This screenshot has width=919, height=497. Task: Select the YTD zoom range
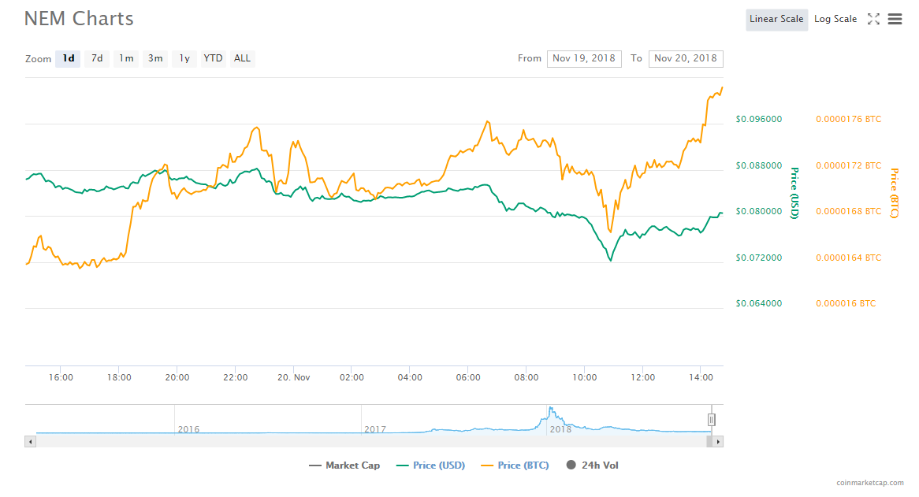click(213, 58)
